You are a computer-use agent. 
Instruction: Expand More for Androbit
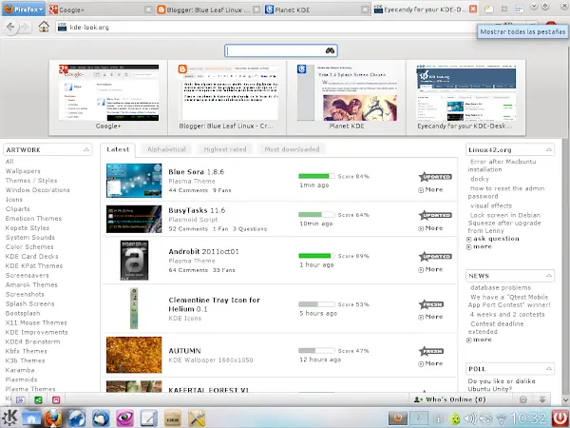pos(430,269)
